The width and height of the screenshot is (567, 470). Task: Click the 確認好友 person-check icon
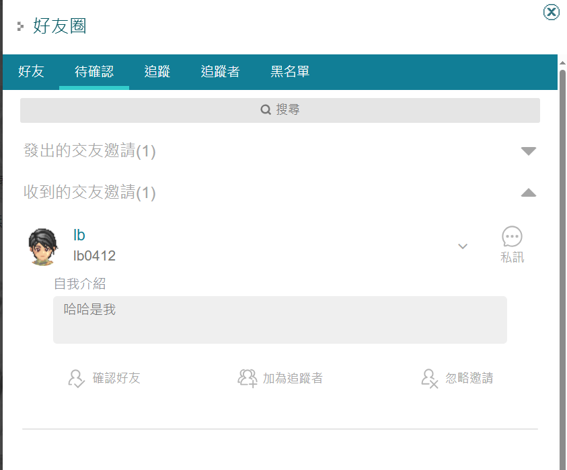[x=76, y=379]
